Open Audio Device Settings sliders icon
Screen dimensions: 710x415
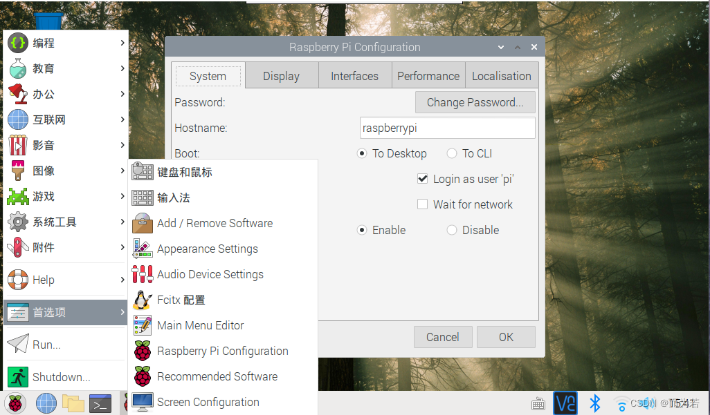point(143,274)
